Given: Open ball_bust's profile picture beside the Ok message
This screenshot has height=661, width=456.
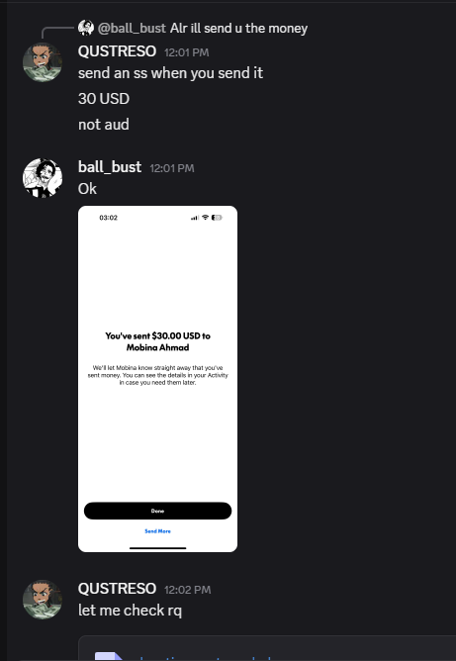Looking at the screenshot, I should (x=43, y=178).
